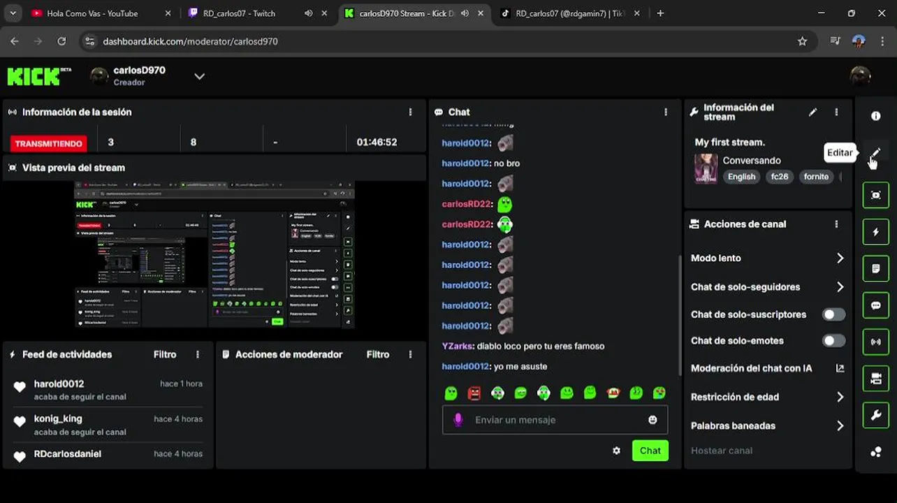Toggle the channel actions sidebar icon
Image resolution: width=897 pixels, height=503 pixels.
875,379
